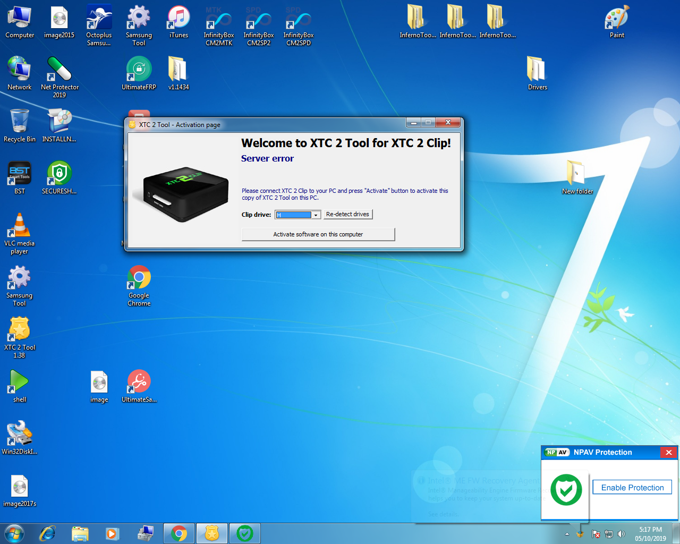Open the volume speaker tray icon

[x=621, y=534]
